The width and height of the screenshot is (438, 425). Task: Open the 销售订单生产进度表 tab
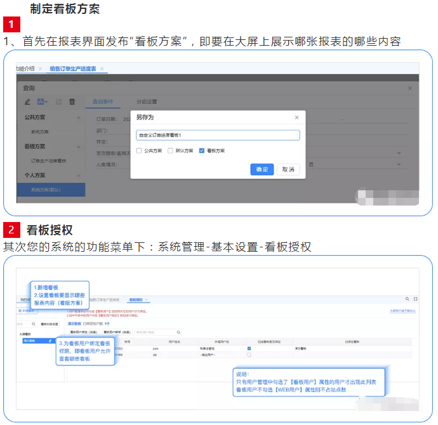(72, 69)
